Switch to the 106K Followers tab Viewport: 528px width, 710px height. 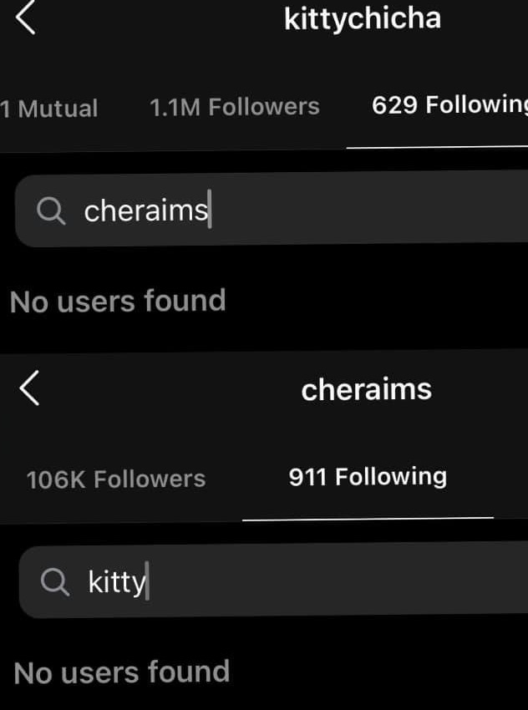click(x=115, y=479)
